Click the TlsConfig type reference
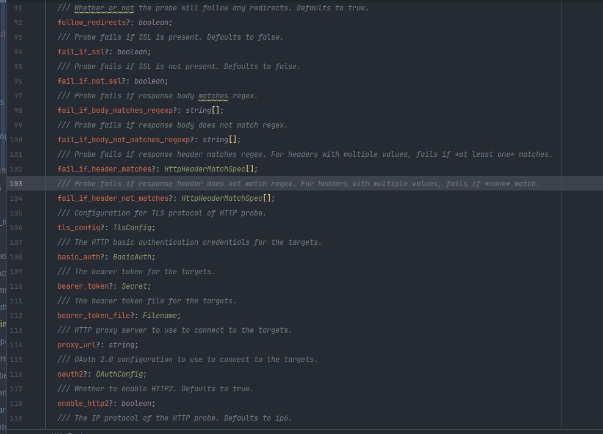 coord(132,227)
